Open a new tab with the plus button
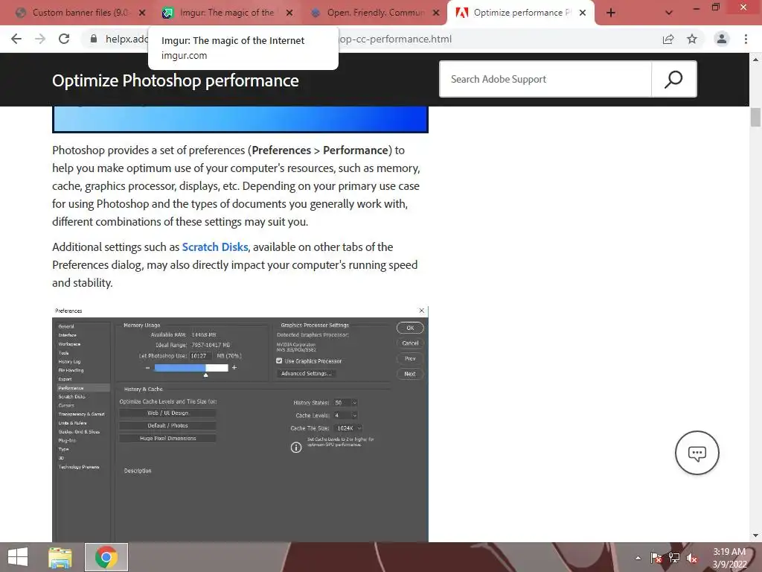762x572 pixels. 611,13
